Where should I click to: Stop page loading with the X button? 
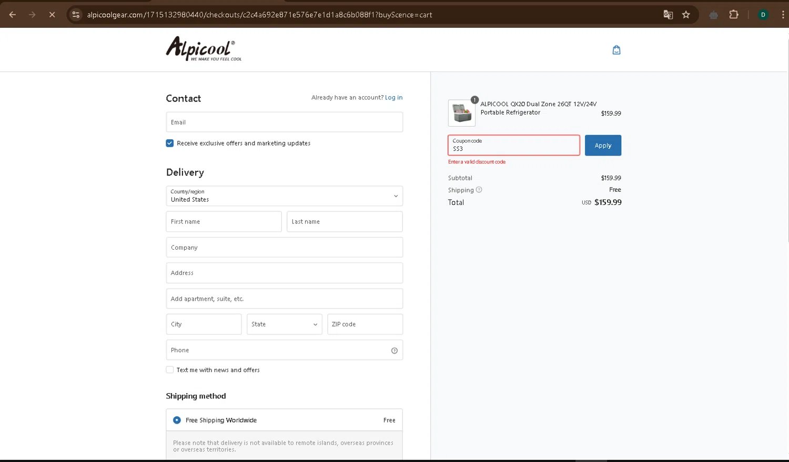pyautogui.click(x=52, y=15)
